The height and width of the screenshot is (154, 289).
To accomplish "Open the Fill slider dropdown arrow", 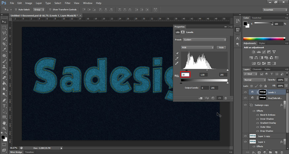I will tap(286, 86).
